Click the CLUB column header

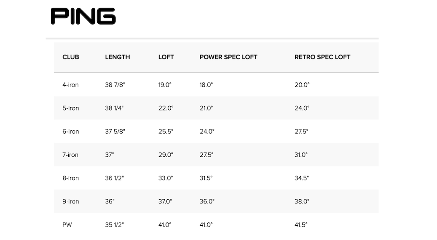tap(71, 57)
